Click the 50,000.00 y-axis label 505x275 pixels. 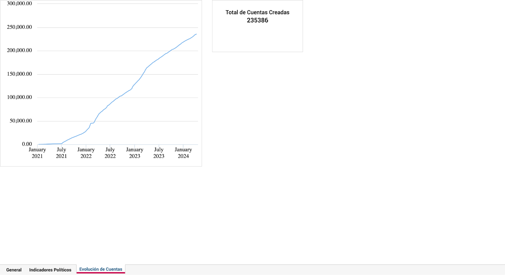[x=21, y=121]
